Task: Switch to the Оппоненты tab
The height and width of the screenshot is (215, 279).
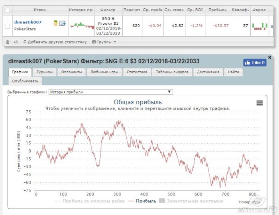Action: 71,72
